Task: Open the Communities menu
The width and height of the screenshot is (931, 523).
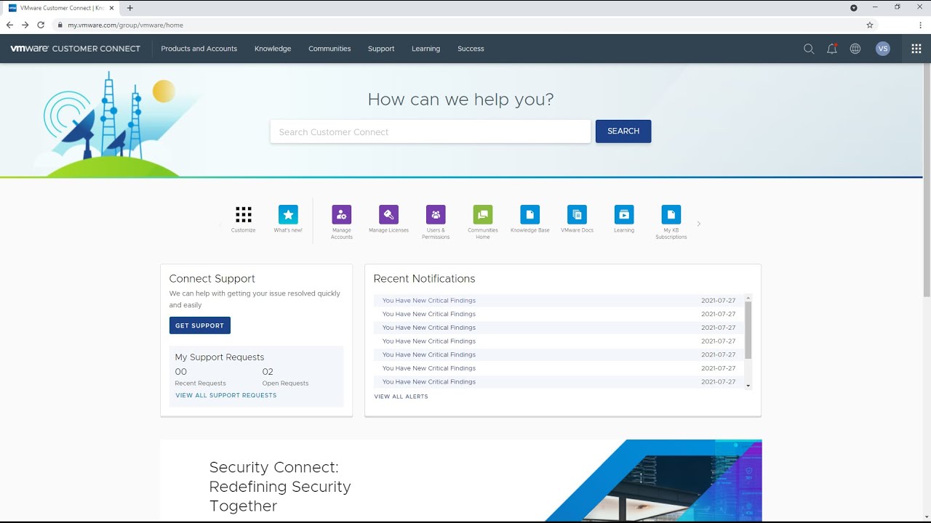Action: tap(329, 49)
